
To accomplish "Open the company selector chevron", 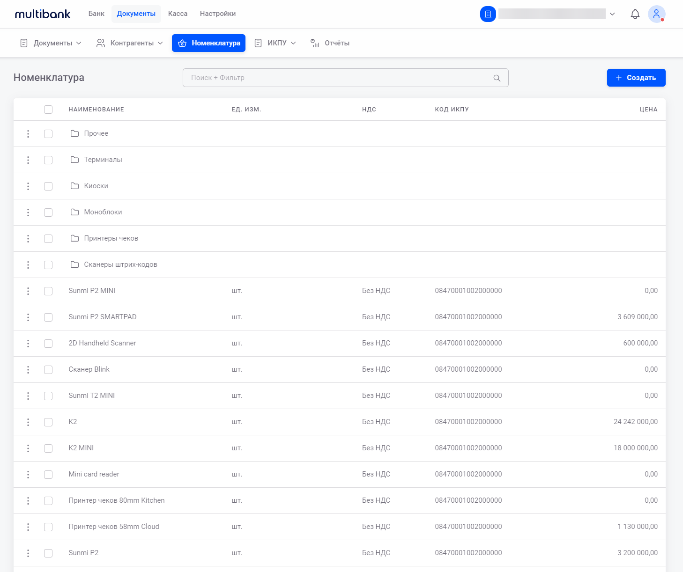I will (x=612, y=14).
